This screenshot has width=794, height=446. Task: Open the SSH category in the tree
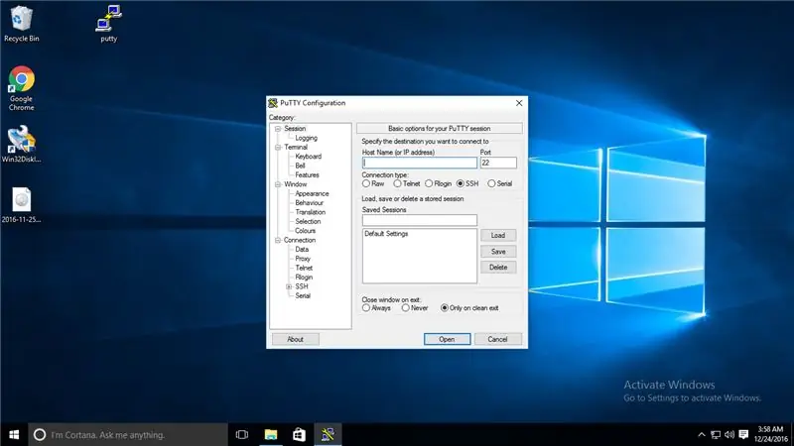[302, 286]
